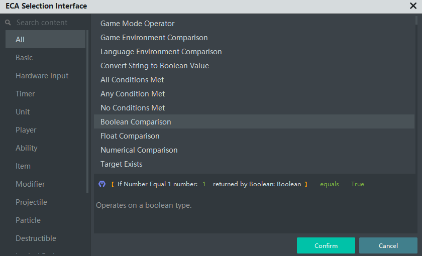Click the search magnifier icon
This screenshot has height=256, width=422.
8,23
